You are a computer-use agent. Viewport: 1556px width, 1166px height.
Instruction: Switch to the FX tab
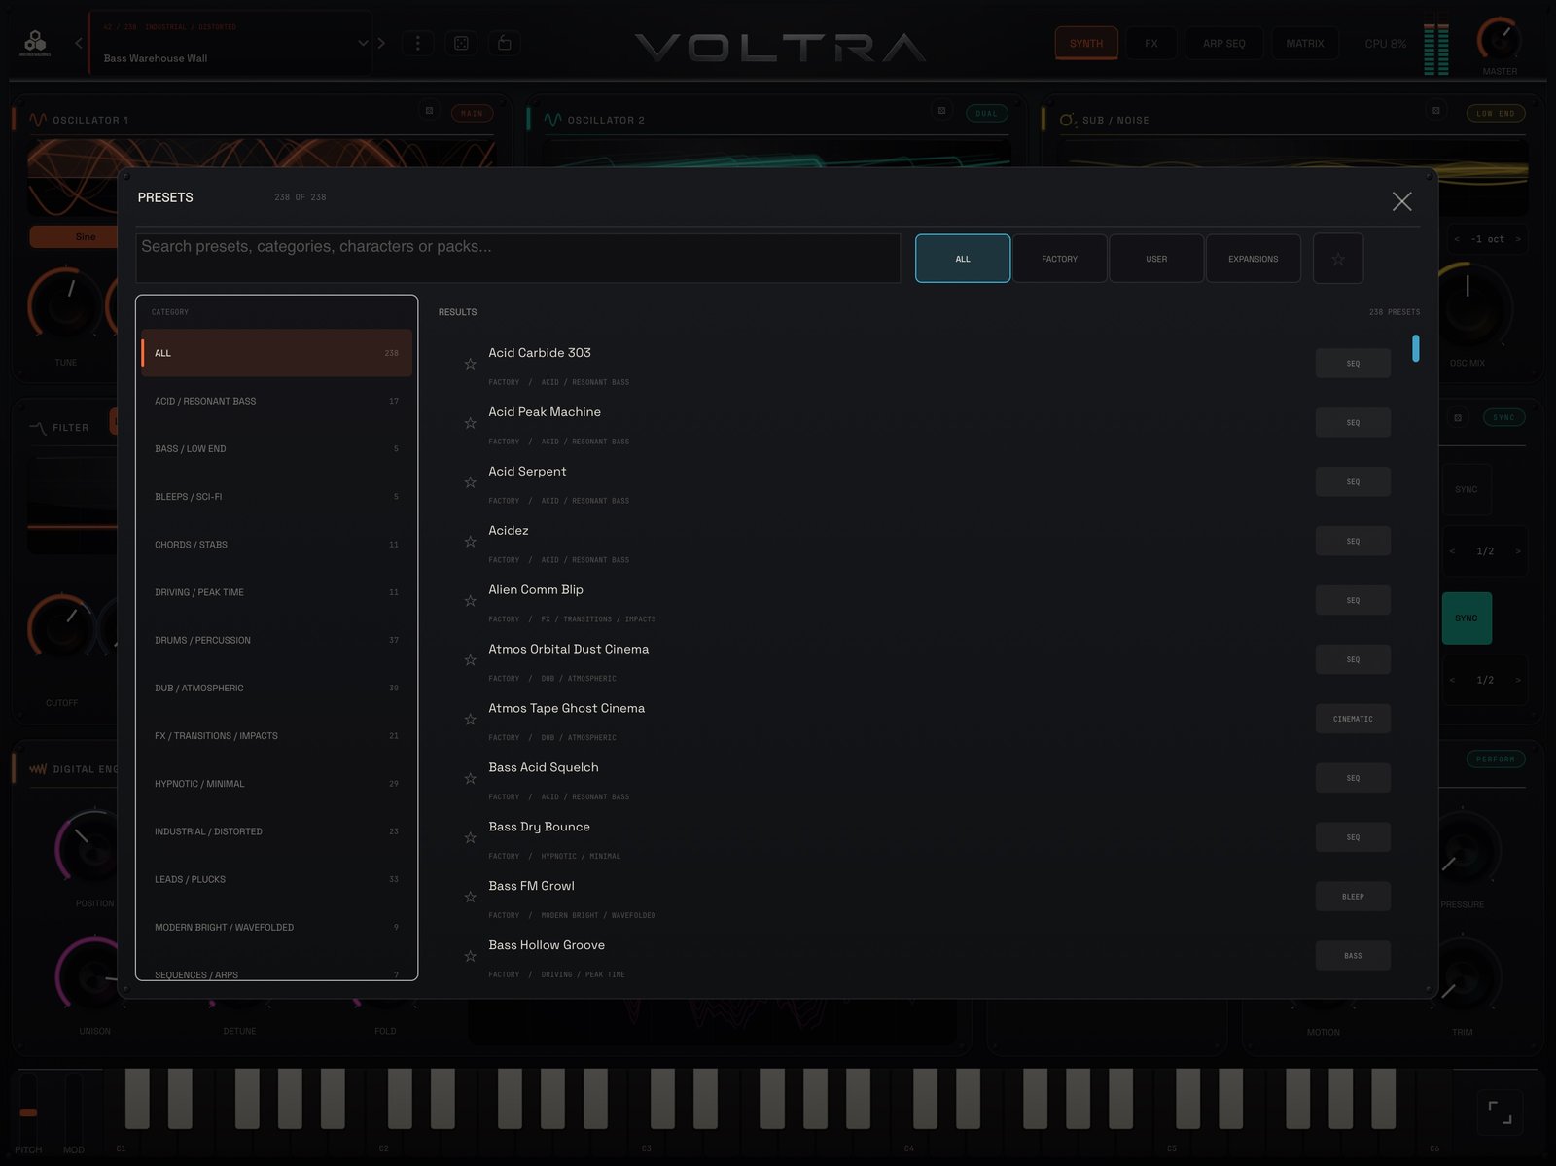click(1151, 44)
